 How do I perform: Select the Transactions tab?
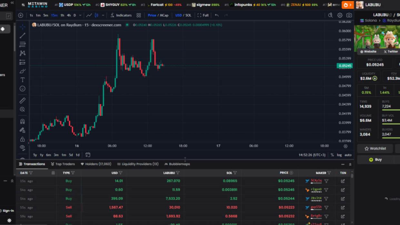32,164
